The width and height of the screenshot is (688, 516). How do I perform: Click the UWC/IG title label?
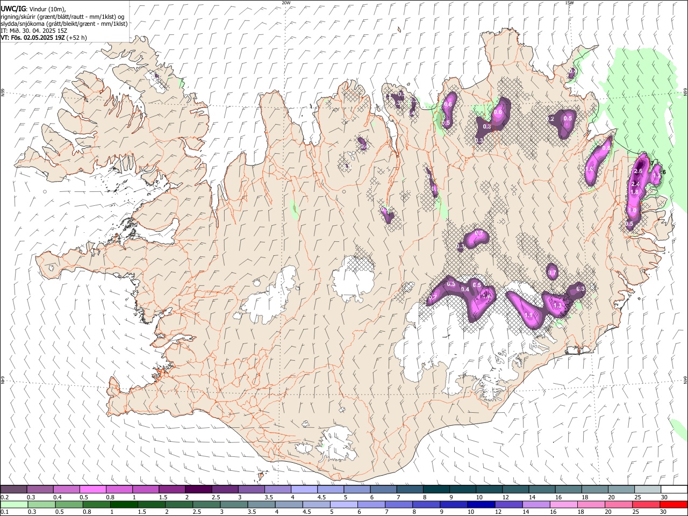(x=13, y=8)
